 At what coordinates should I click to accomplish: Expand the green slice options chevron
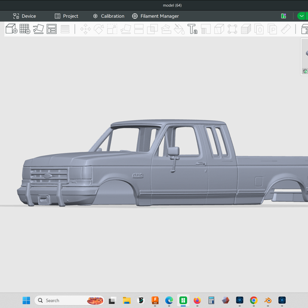[x=301, y=16]
